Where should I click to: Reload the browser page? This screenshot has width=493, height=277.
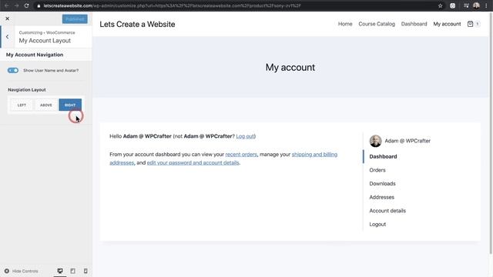(26, 5)
